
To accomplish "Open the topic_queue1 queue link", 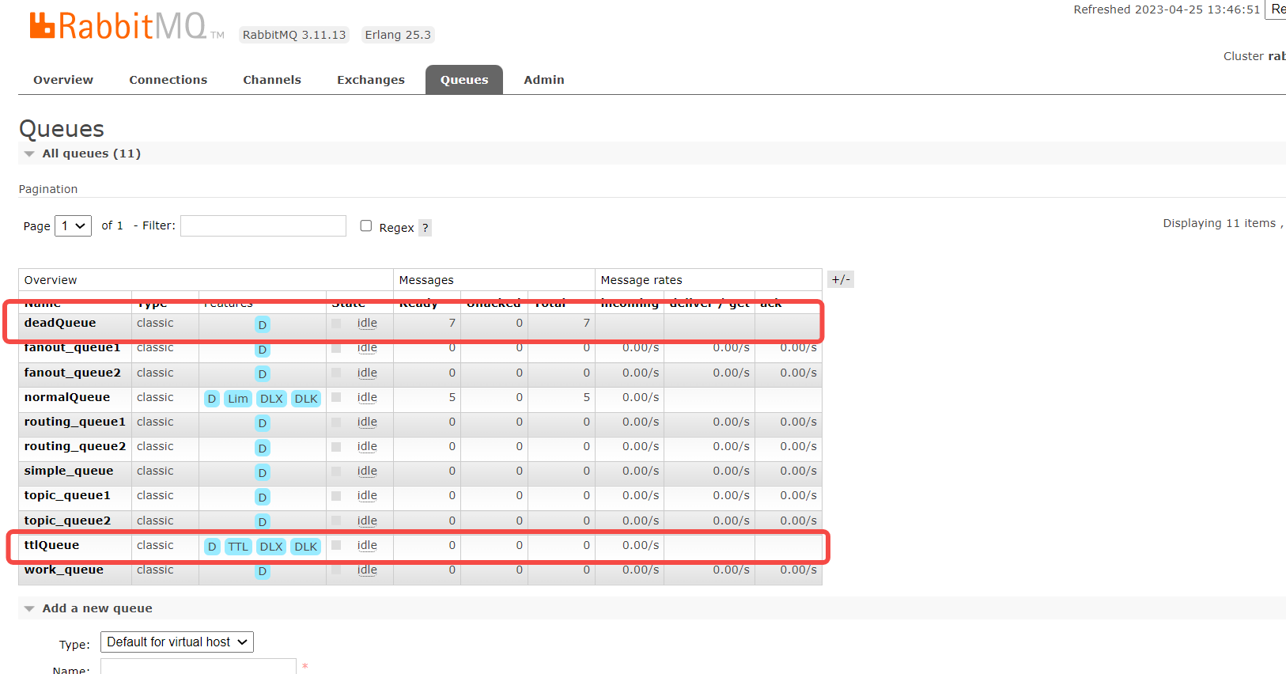I will (x=67, y=495).
